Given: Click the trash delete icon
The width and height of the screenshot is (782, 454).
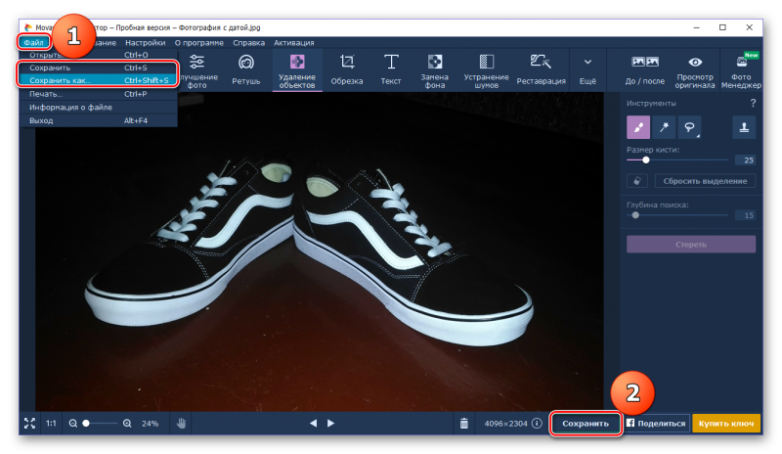Looking at the screenshot, I should pos(463,424).
